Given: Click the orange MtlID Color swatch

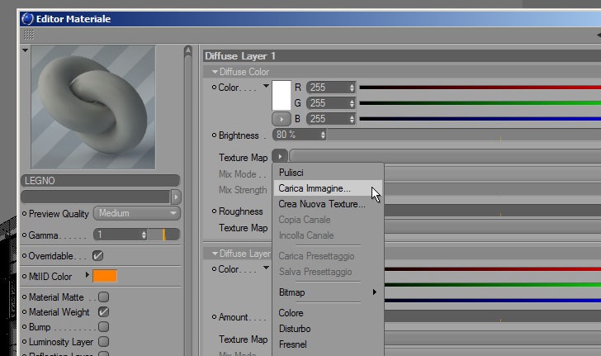Looking at the screenshot, I should (105, 276).
